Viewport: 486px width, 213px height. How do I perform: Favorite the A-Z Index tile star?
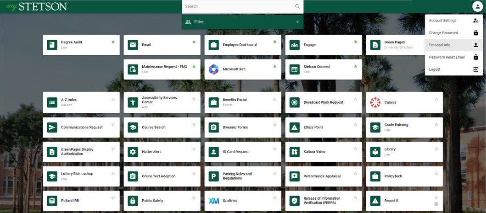coord(113,99)
